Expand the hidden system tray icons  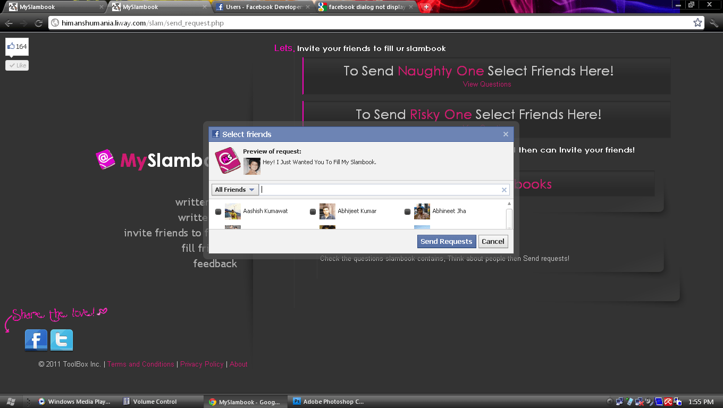[x=609, y=402]
